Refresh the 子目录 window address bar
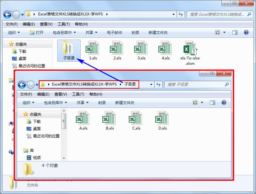256x194 pixels. 158,85
